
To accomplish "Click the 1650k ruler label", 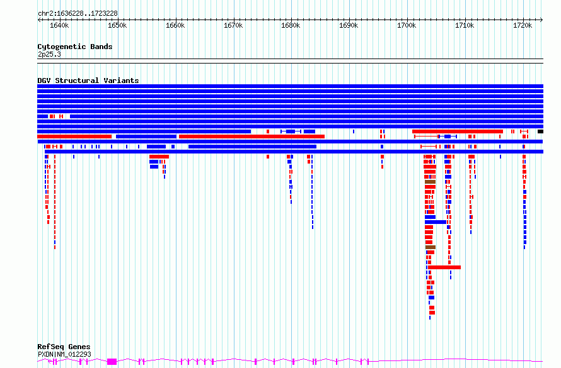I will (117, 25).
